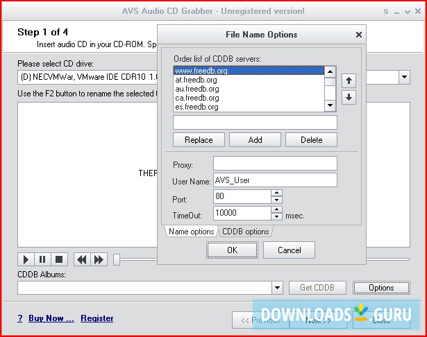Click the Port field showing 80

click(242, 196)
